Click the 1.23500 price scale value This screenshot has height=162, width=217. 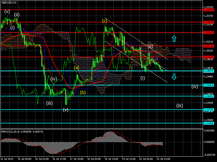[x=209, y=120]
